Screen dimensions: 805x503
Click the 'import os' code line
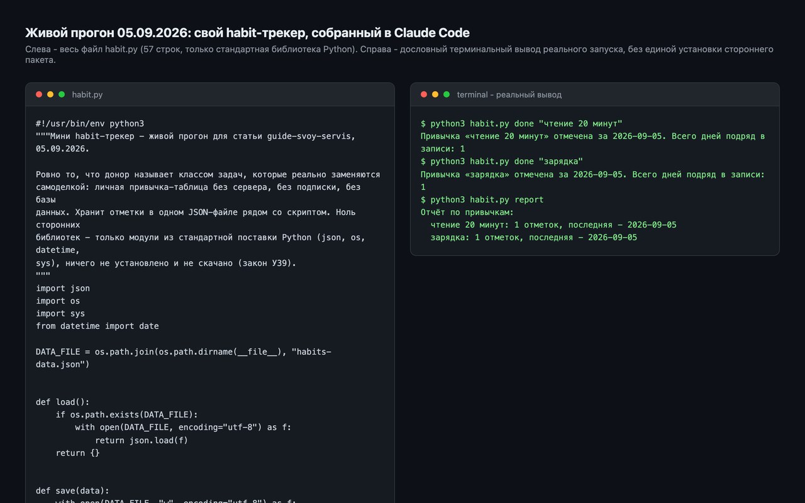58,301
